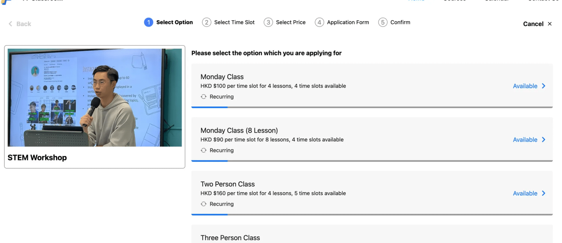Click recurring icon under Monday Class
562x243 pixels.
point(203,96)
